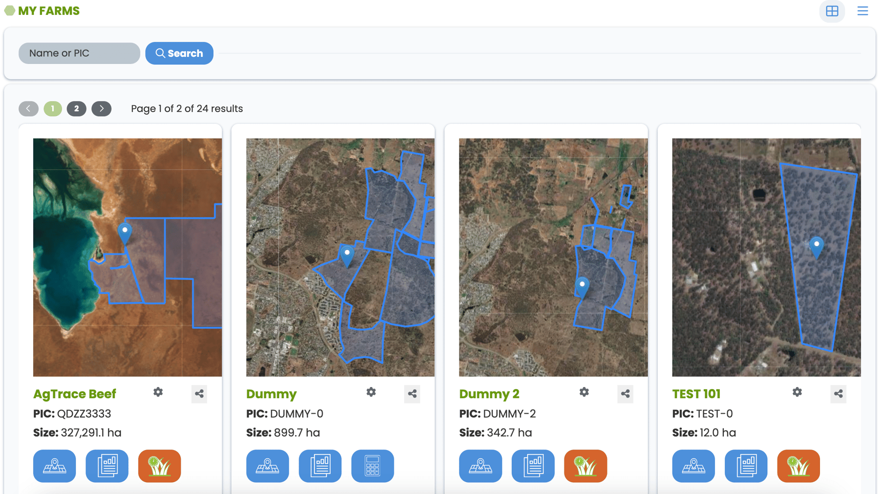
Task: Open the report for Dummy 2
Action: point(533,466)
